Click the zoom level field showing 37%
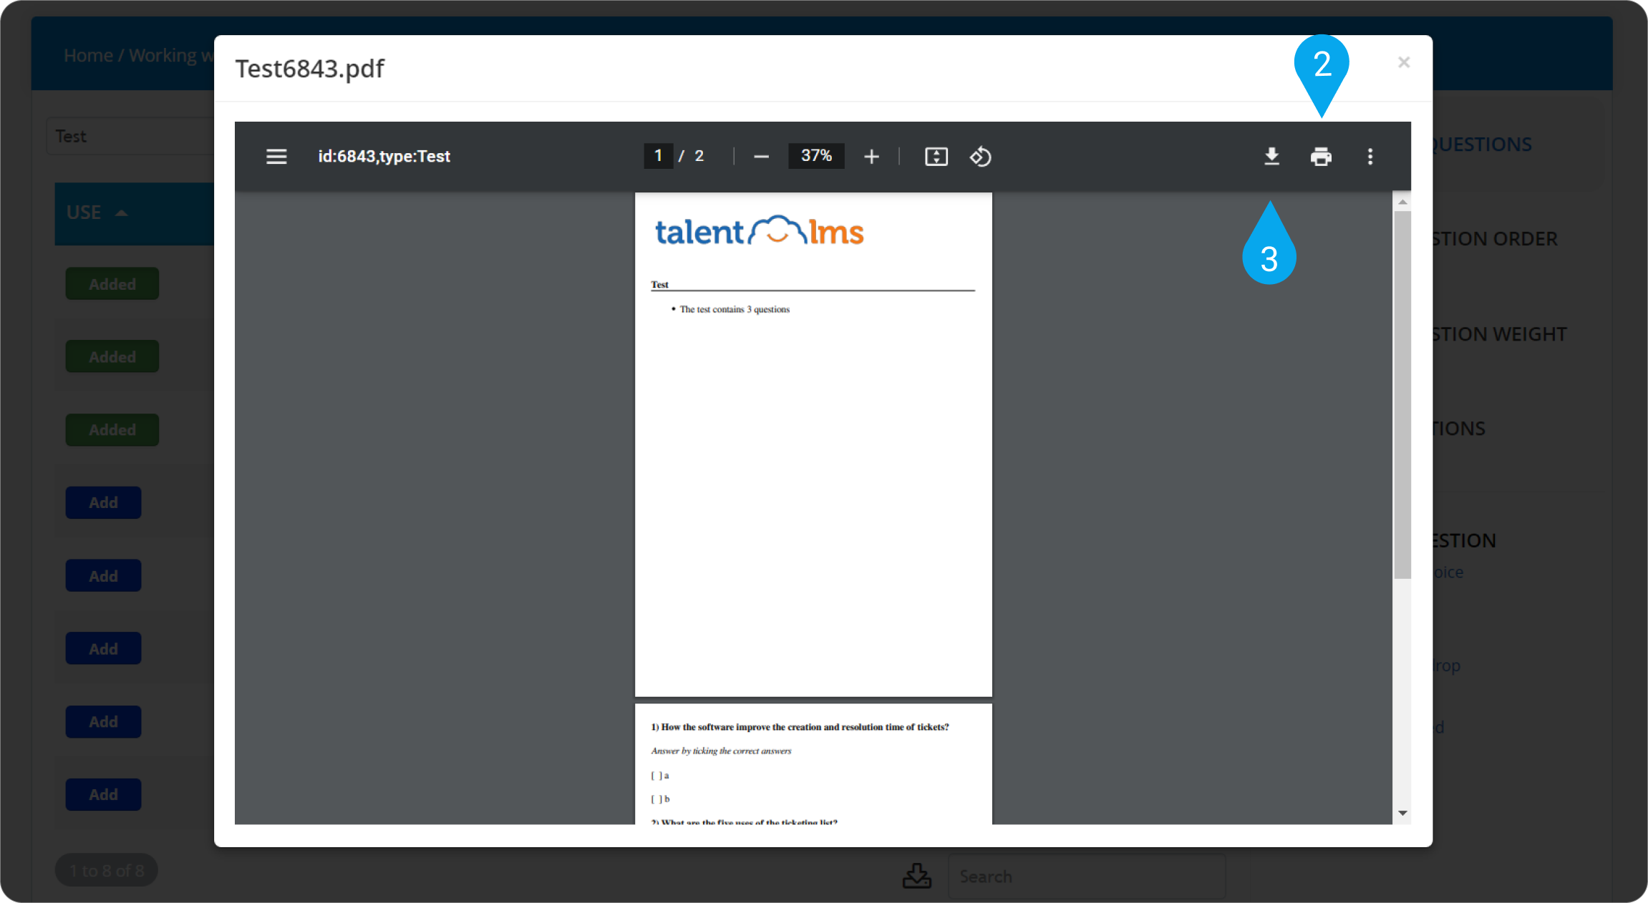1648x903 pixels. tap(816, 156)
